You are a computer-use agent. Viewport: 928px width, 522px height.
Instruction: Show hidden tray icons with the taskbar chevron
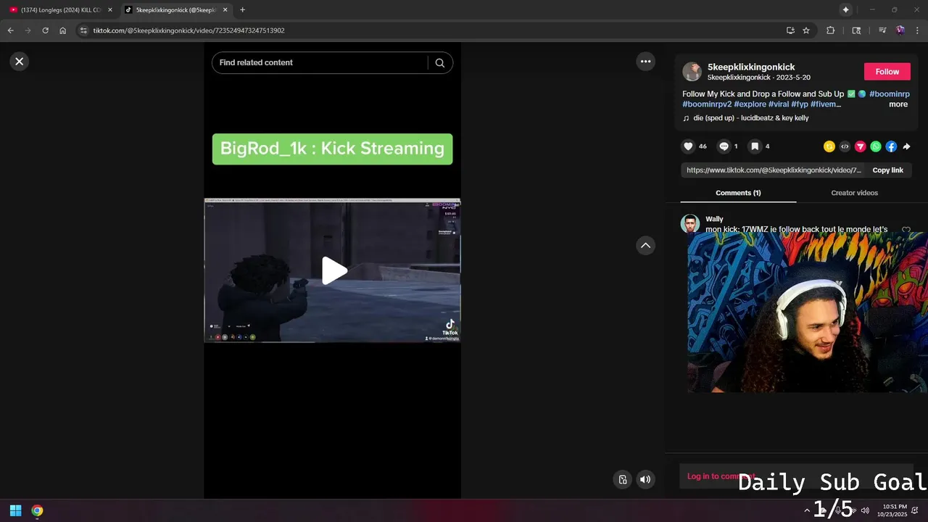(x=807, y=510)
